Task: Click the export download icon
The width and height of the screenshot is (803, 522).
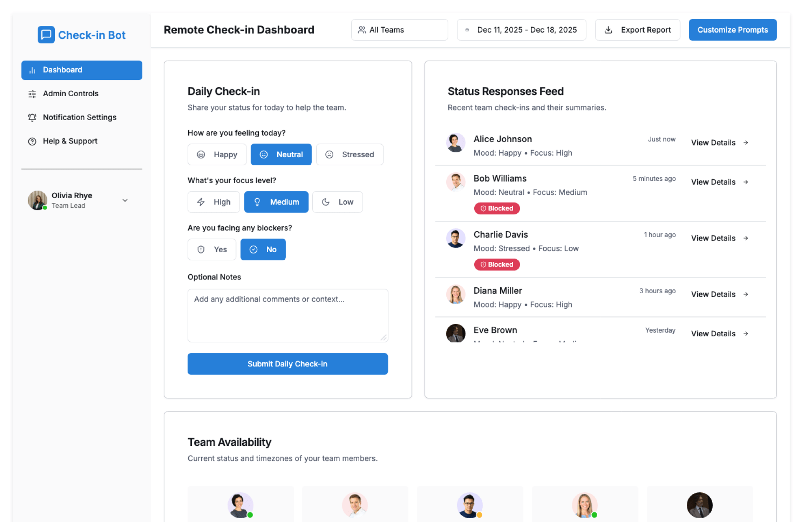Action: click(608, 30)
